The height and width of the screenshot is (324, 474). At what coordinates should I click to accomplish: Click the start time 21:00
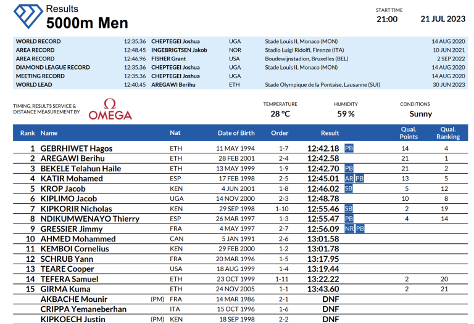pos(387,19)
